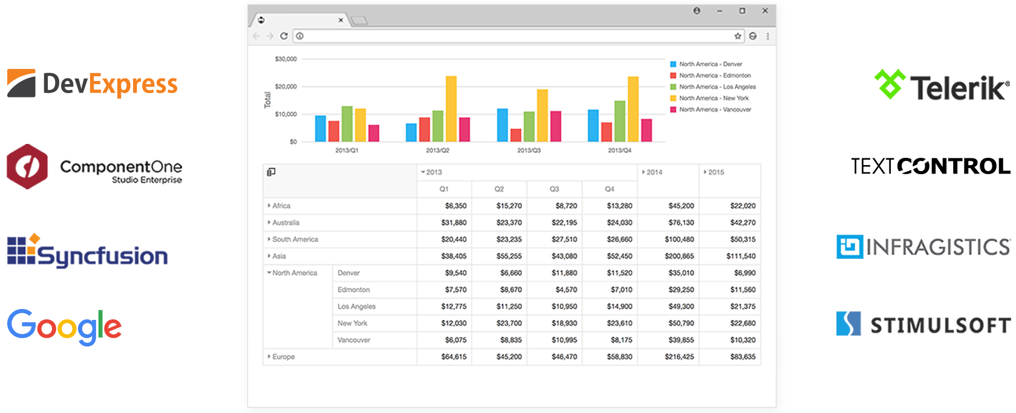Click the incognito icon beside the star
The width and height of the screenshot is (1016, 413).
coord(753,36)
